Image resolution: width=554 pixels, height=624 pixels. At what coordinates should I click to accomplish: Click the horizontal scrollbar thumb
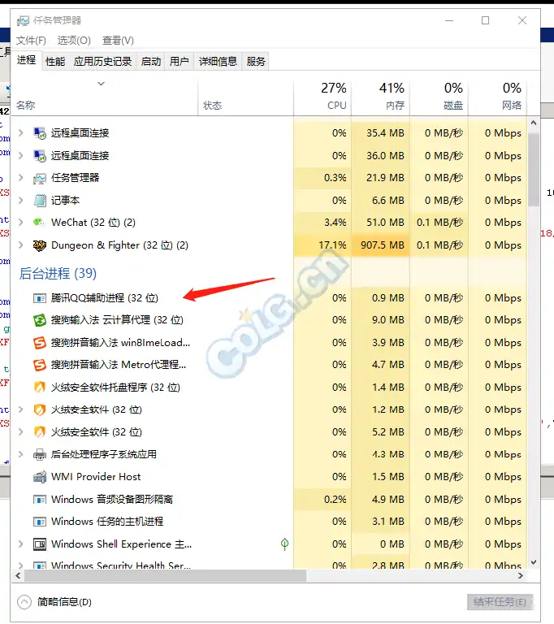point(165,575)
